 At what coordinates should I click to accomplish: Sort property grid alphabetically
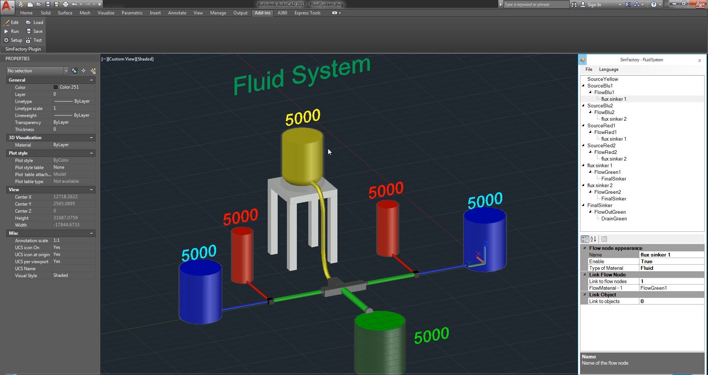[593, 239]
